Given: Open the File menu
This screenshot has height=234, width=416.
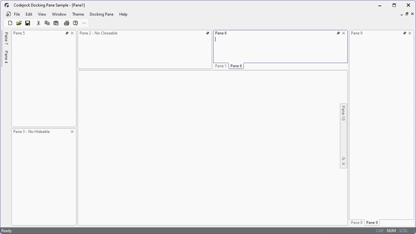Looking at the screenshot, I should pos(17,14).
